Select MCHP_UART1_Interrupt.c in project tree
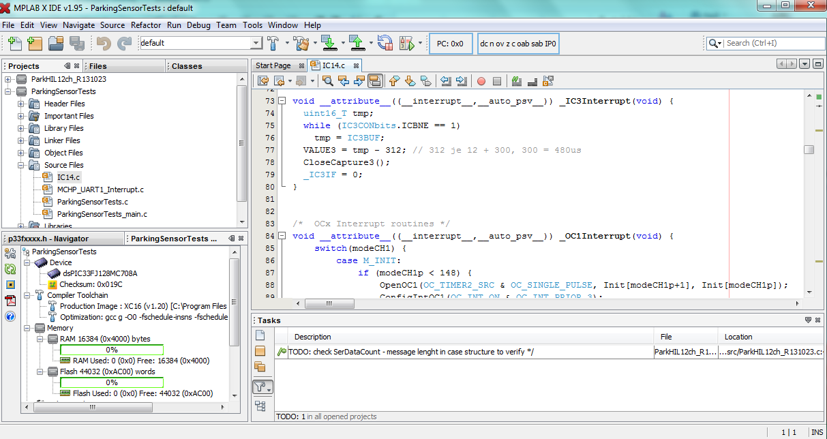Viewport: 827px width, 439px height. point(100,190)
